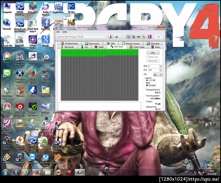Screen dimensions: 221x183
Task: Click the Speed map button
Action: click(152, 61)
